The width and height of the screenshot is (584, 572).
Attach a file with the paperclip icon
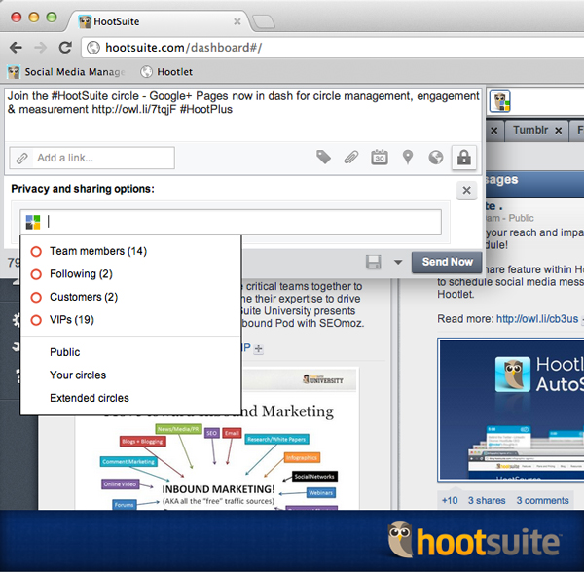click(x=351, y=158)
